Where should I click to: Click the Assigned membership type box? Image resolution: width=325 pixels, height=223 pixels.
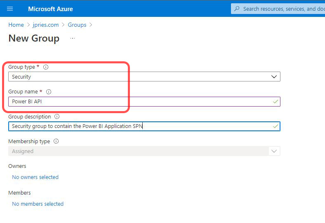click(x=136, y=151)
